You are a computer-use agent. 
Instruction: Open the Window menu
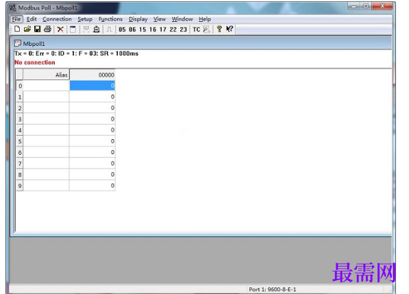point(182,19)
